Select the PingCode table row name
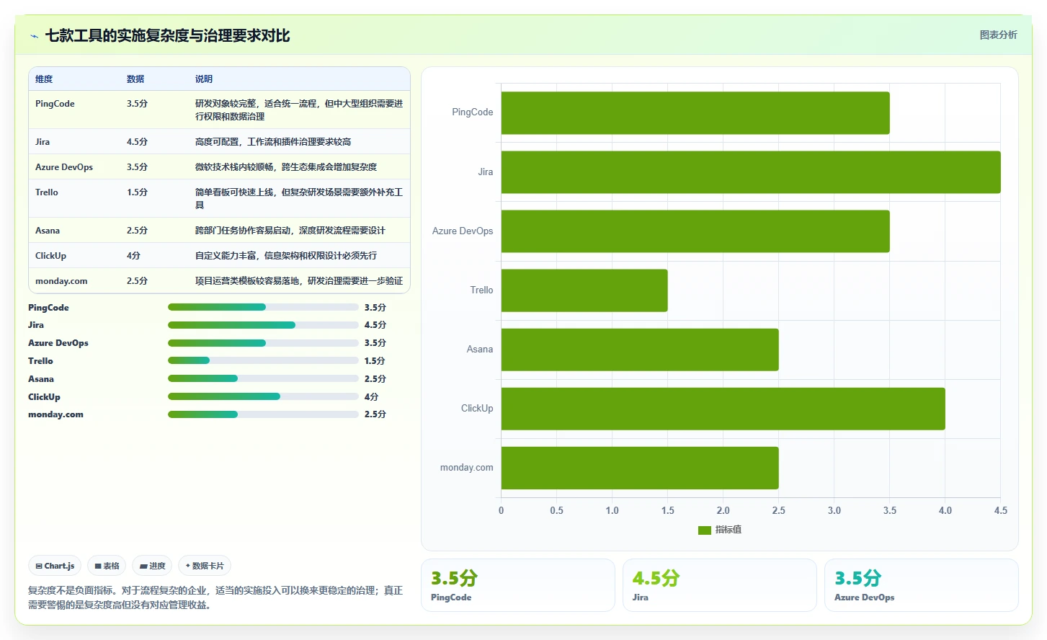 [x=55, y=104]
